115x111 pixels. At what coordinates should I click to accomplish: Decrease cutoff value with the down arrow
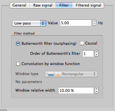point(94,24)
